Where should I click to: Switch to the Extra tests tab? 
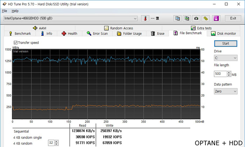pyautogui.click(x=201, y=28)
